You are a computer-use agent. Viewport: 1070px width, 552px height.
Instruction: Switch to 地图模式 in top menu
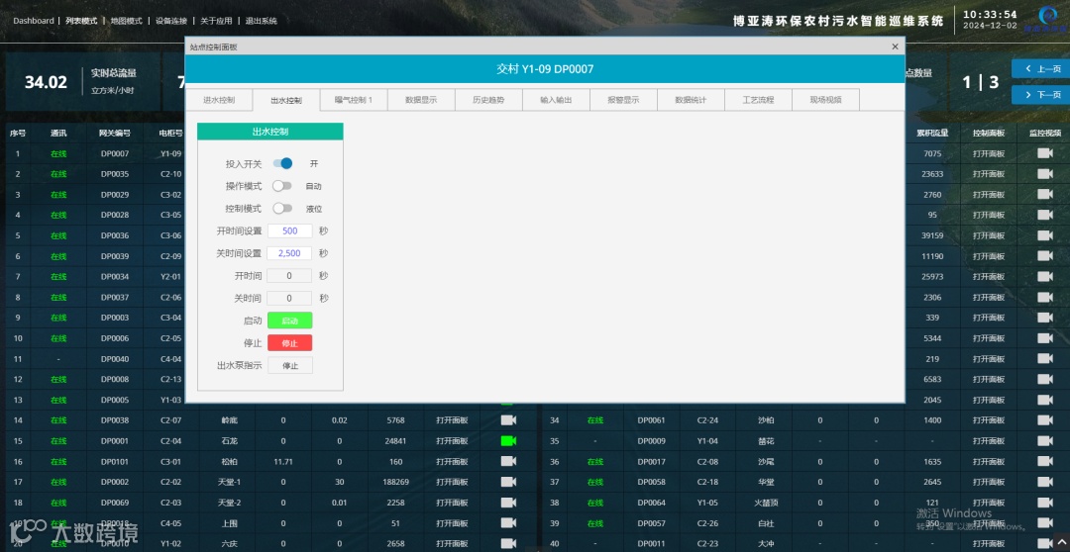(x=126, y=21)
